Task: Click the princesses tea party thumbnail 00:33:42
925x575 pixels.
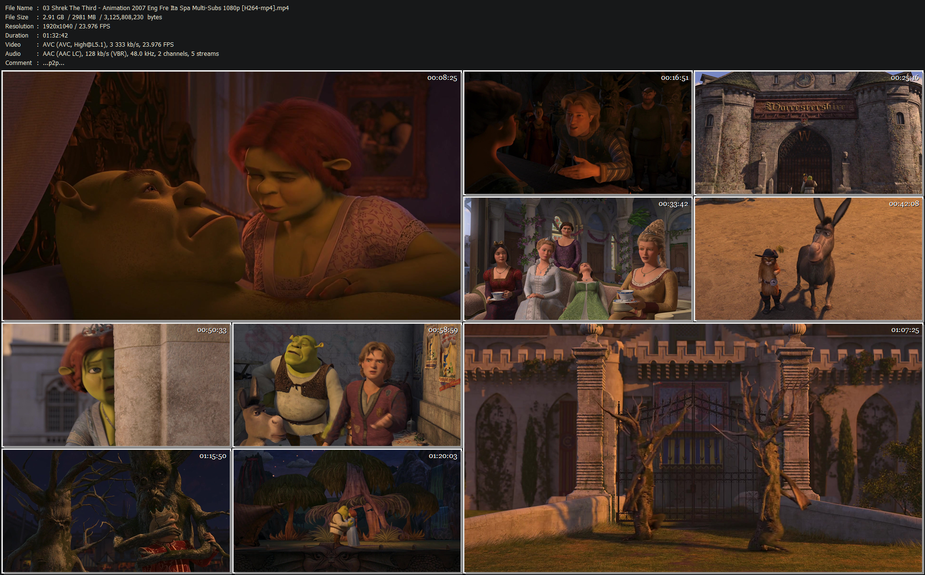Action: point(577,259)
